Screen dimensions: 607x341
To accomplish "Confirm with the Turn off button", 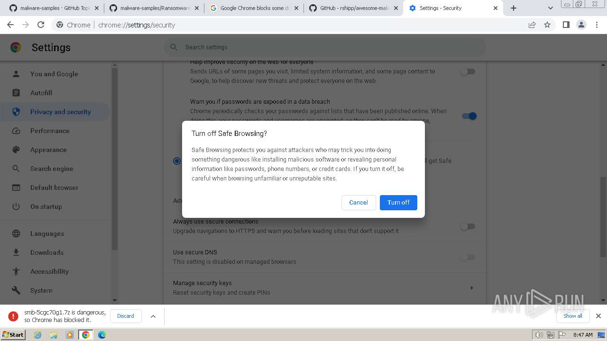I will click(398, 203).
